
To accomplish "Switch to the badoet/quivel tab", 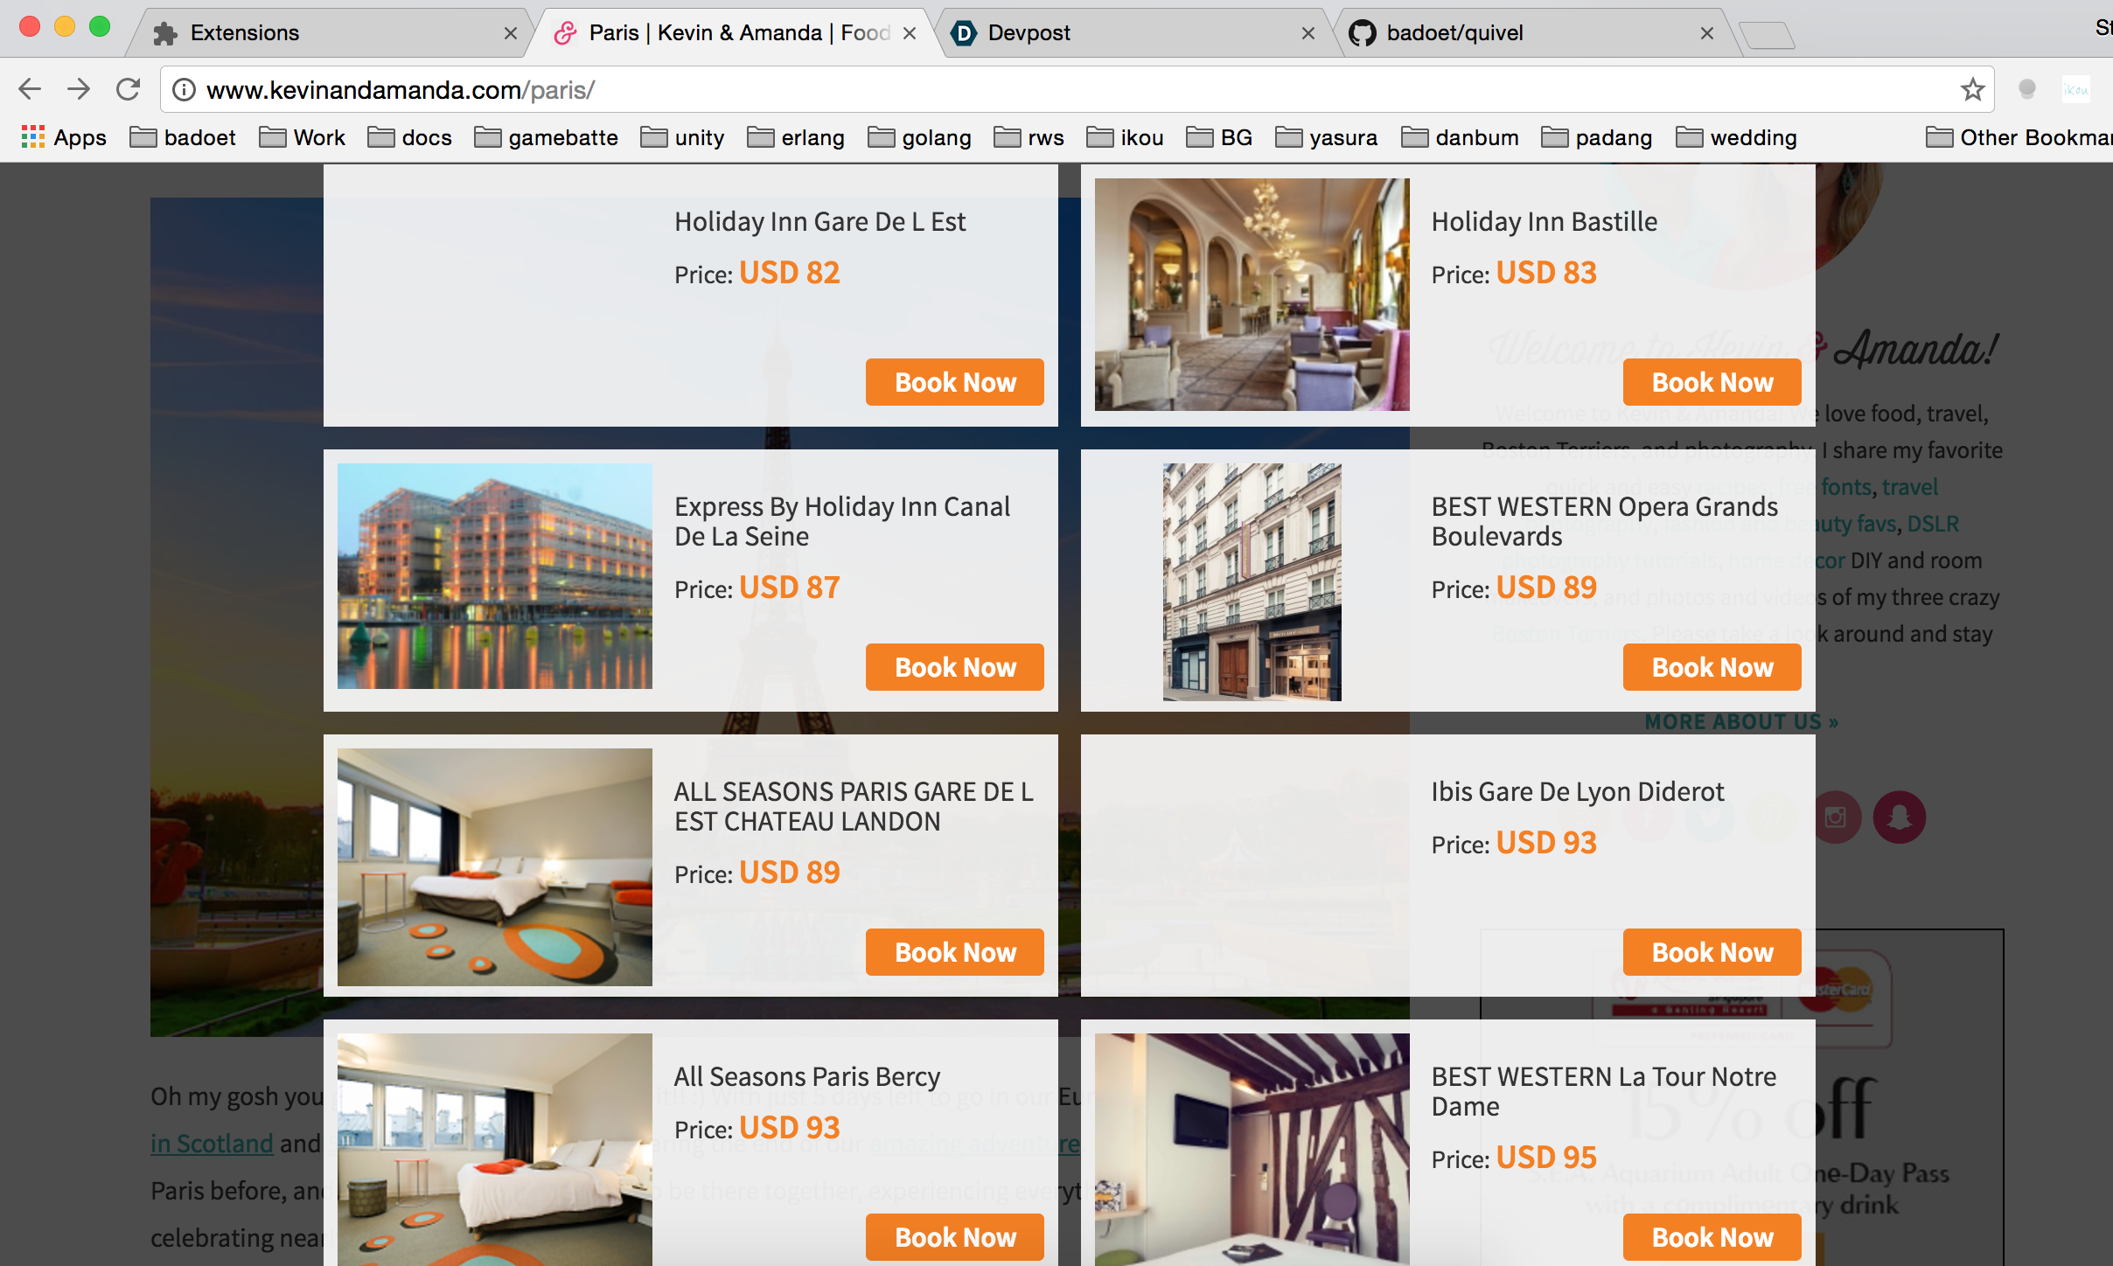I will [1531, 33].
